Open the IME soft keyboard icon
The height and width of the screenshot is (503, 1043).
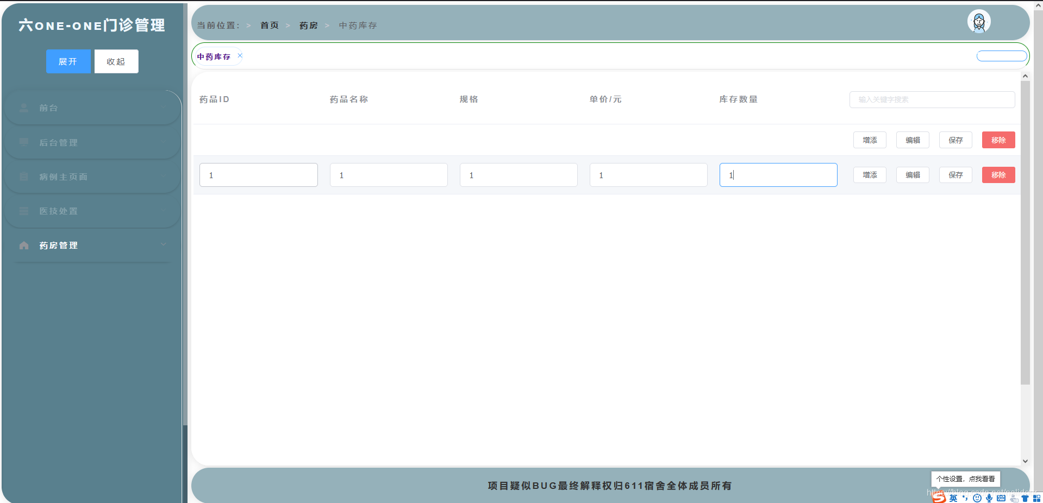1001,498
